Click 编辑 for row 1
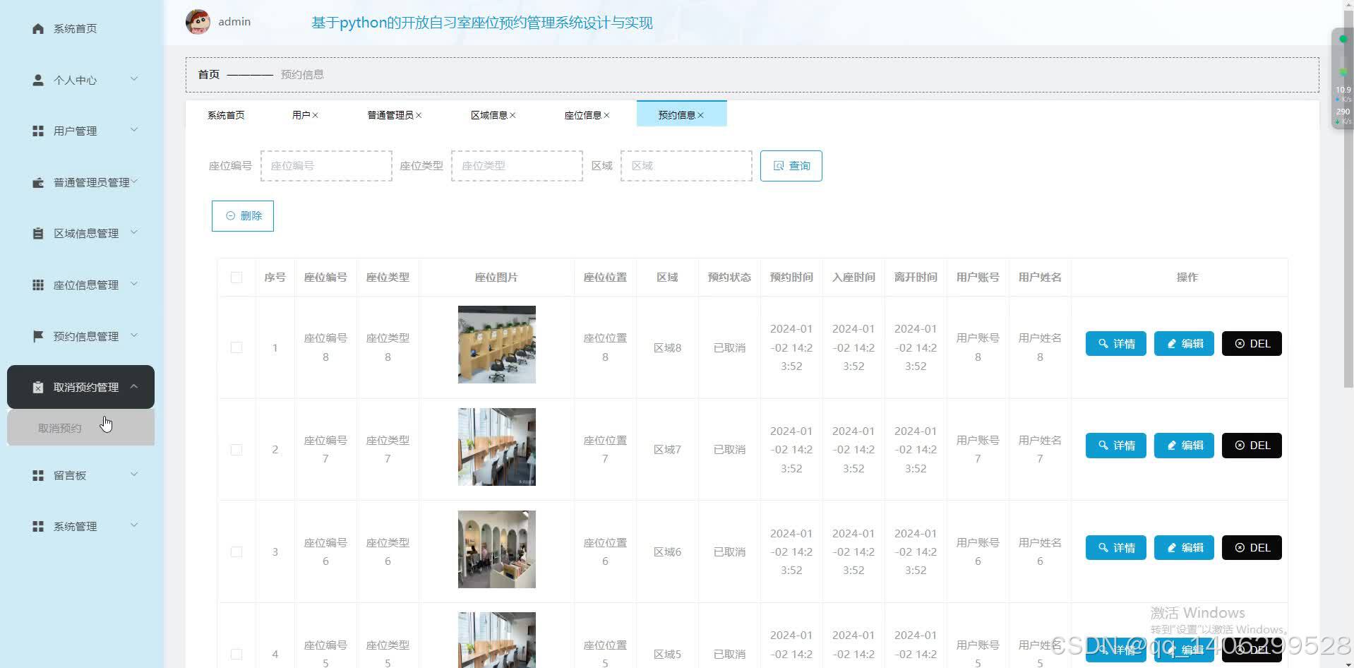 point(1184,344)
